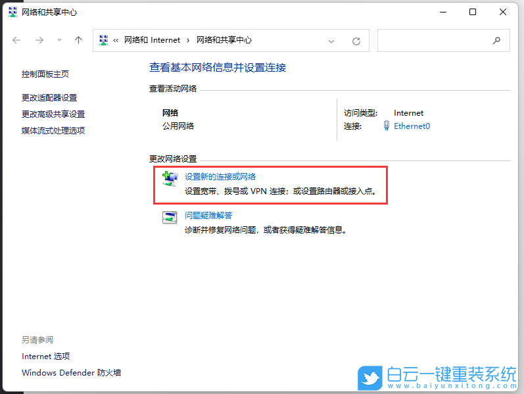Refresh the Network and Sharing Center page
Image resolution: width=524 pixels, height=394 pixels.
pos(356,41)
